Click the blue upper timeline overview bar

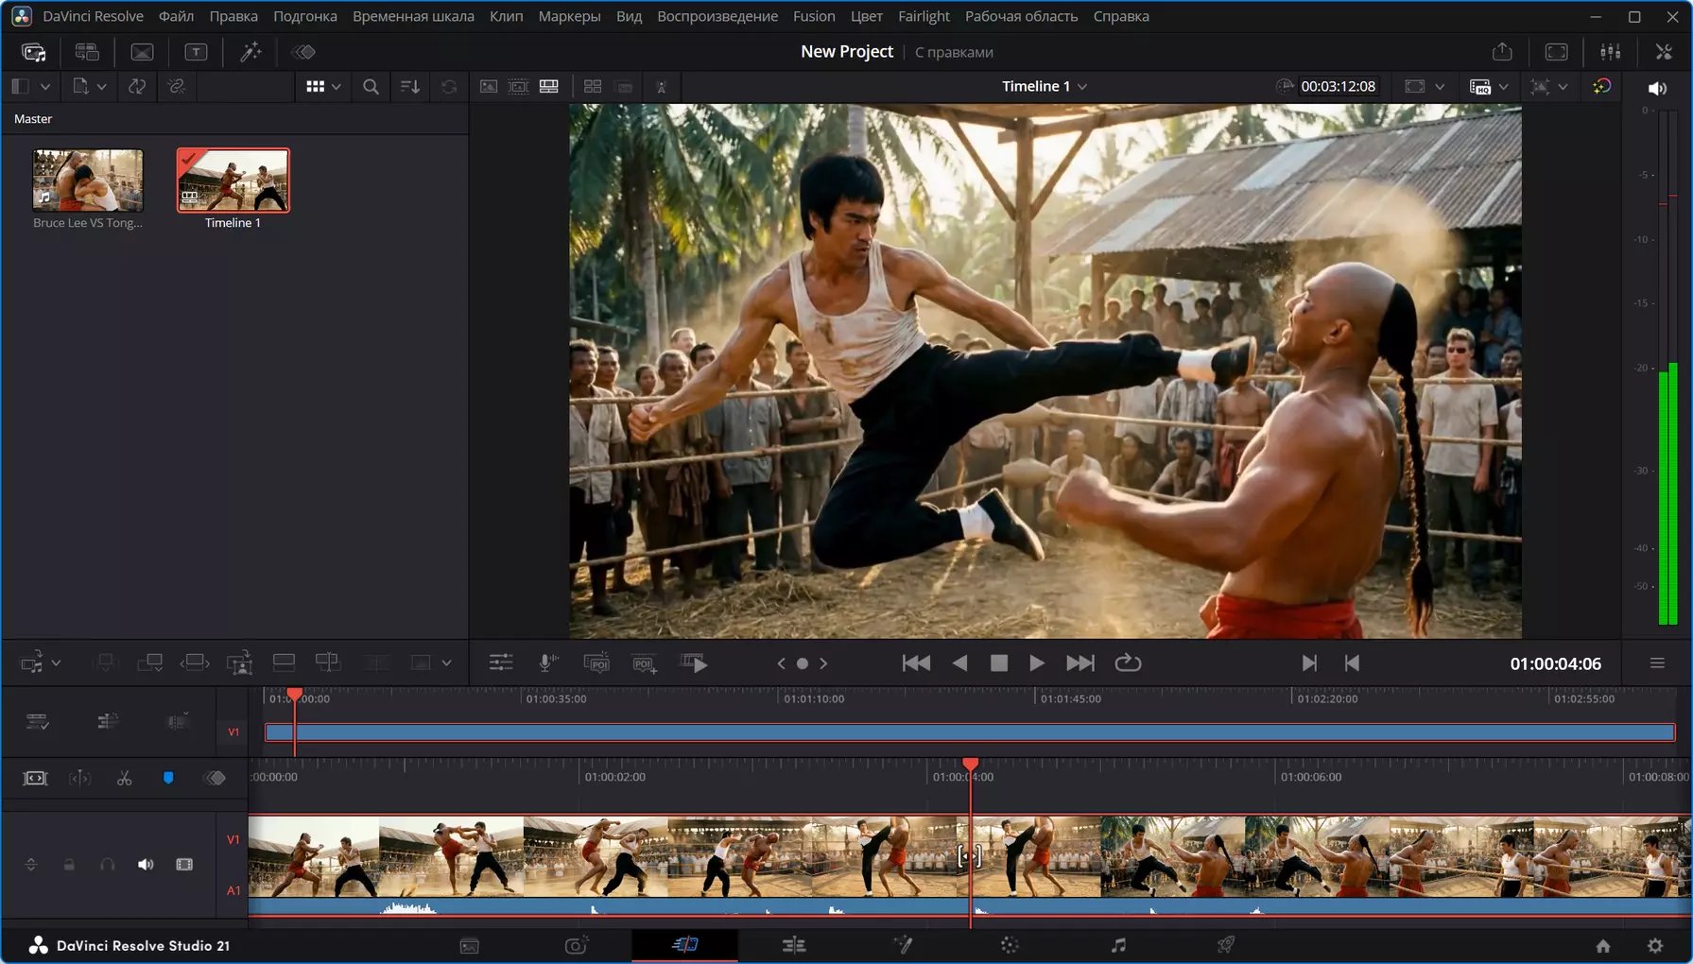click(x=969, y=732)
